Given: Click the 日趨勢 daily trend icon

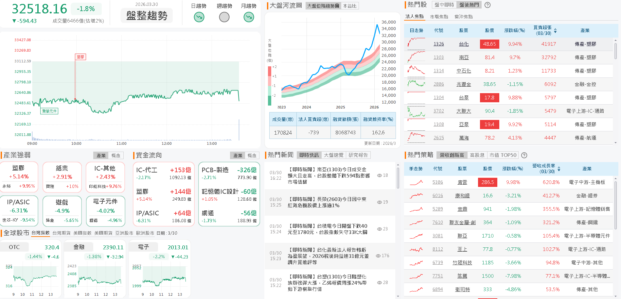Looking at the screenshot, I should click(x=199, y=17).
